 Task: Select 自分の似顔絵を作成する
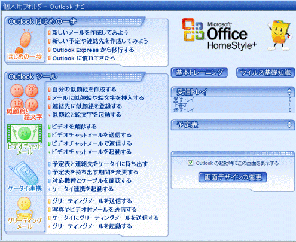tap(84, 90)
